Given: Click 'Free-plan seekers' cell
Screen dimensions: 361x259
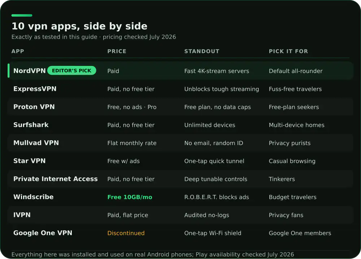Looking at the screenshot, I should coord(294,107).
